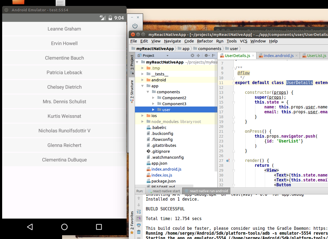Tap the Android back navigation button
The height and width of the screenshot is (239, 328).
[30, 227]
